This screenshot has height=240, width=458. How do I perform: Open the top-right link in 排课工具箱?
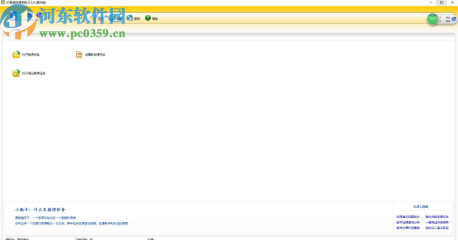[437, 217]
